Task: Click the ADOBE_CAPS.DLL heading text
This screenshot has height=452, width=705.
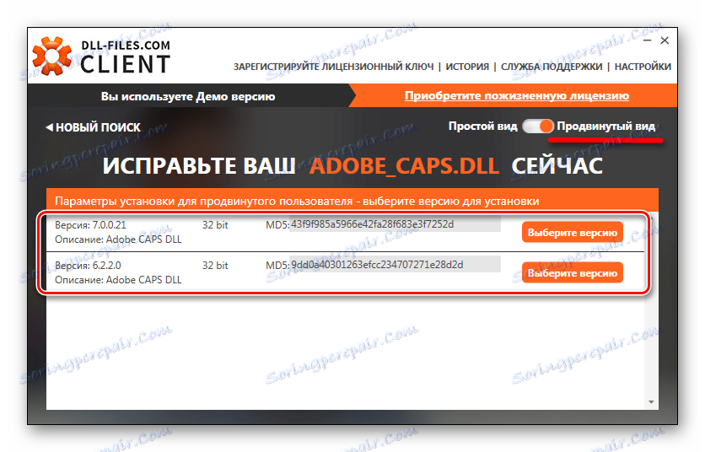Action: (404, 166)
